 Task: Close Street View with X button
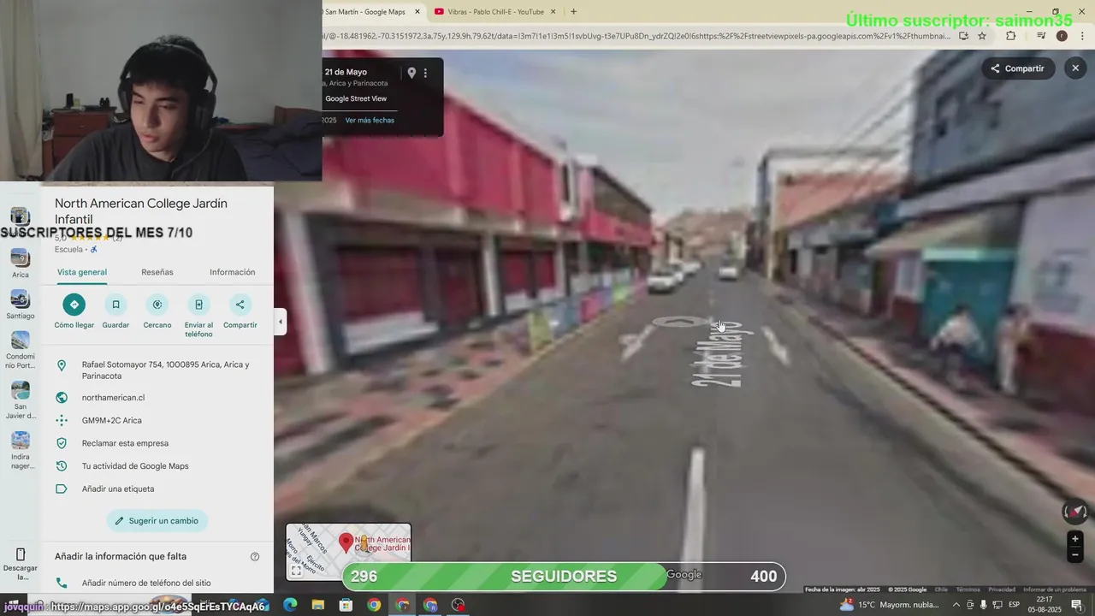[x=1075, y=68]
